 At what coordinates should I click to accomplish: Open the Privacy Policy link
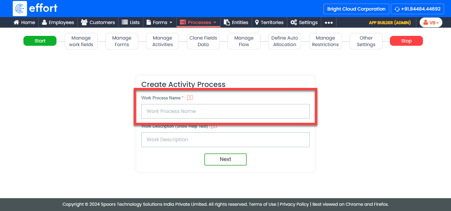(294, 204)
